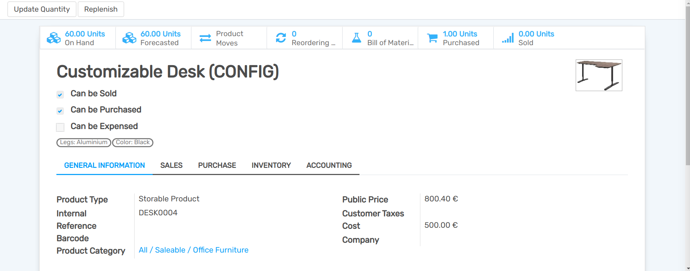Enable the Can be Expensed checkbox

tap(60, 127)
